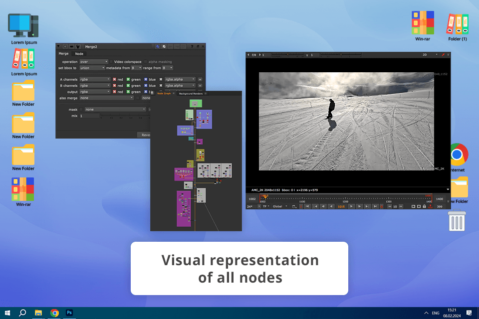Open the TF timeline display dropdown
Image resolution: width=479 pixels, height=319 pixels.
[x=266, y=207]
